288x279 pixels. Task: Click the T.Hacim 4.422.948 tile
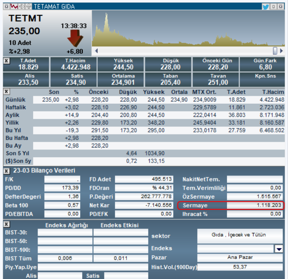coord(74,64)
